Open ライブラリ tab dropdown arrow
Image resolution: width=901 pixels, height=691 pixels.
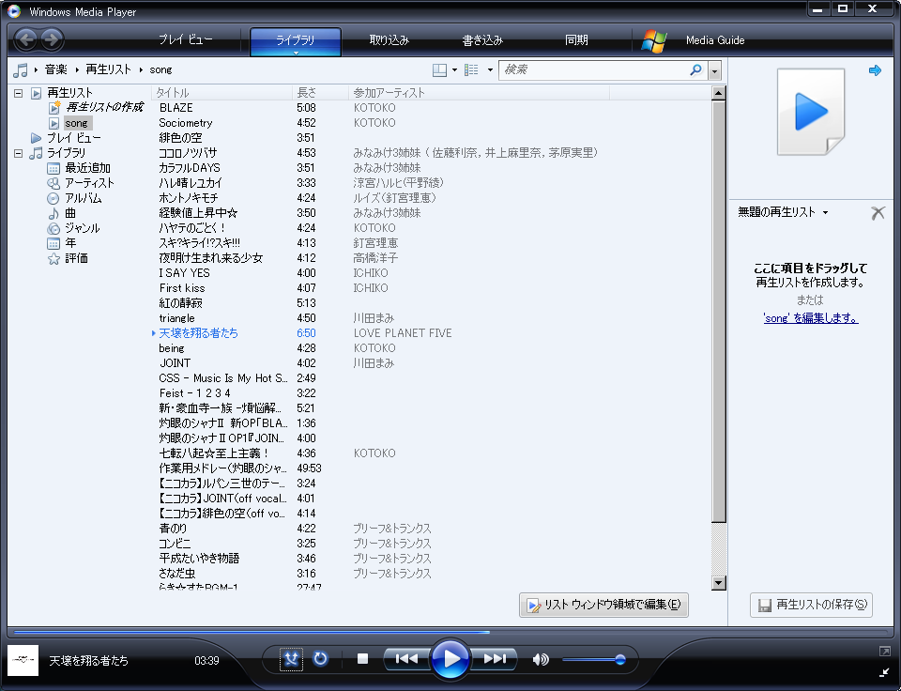tap(296, 53)
